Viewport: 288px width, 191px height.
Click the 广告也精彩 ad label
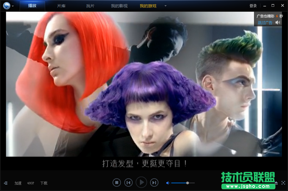pos(265,16)
